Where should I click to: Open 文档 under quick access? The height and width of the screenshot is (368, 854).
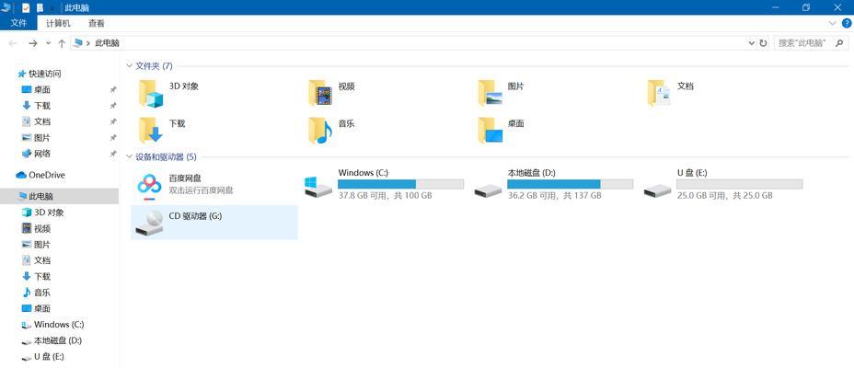tap(42, 121)
